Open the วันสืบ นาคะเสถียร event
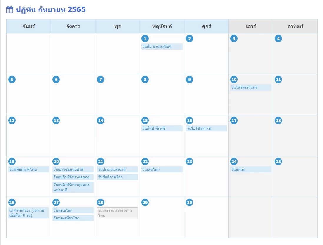 coord(162,47)
